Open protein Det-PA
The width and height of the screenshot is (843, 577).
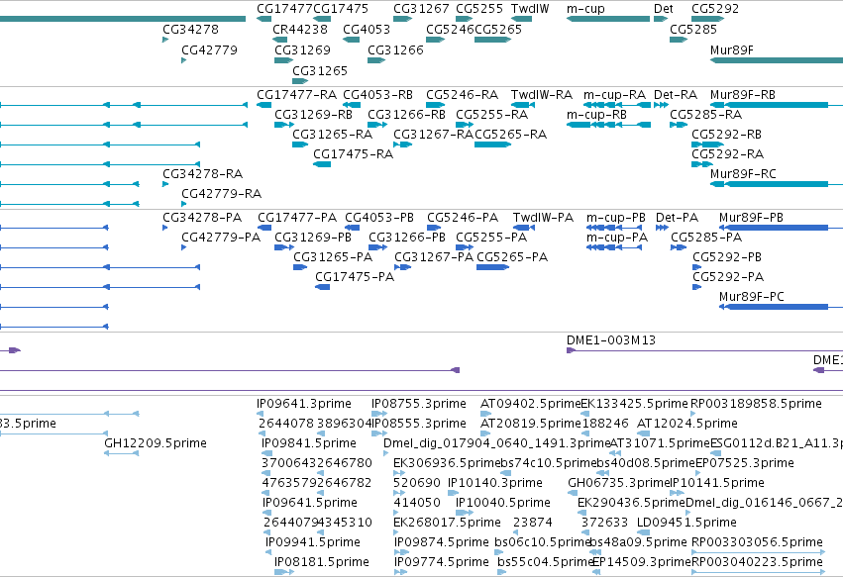pyautogui.click(x=662, y=228)
